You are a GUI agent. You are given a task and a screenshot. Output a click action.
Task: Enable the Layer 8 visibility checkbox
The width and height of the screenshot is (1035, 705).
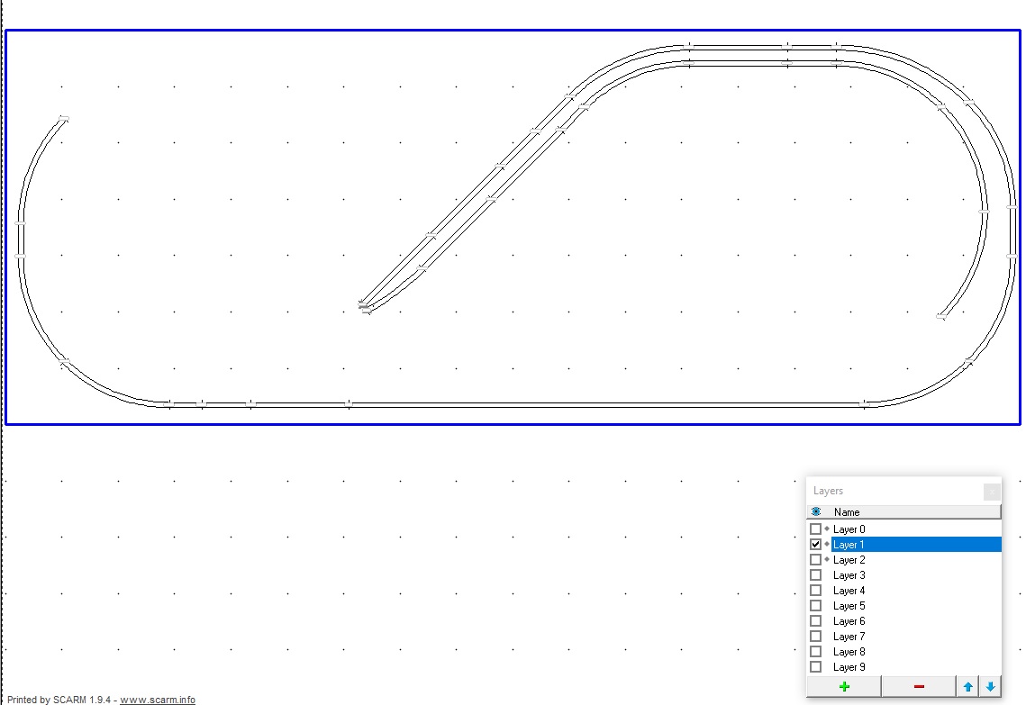[x=816, y=652]
